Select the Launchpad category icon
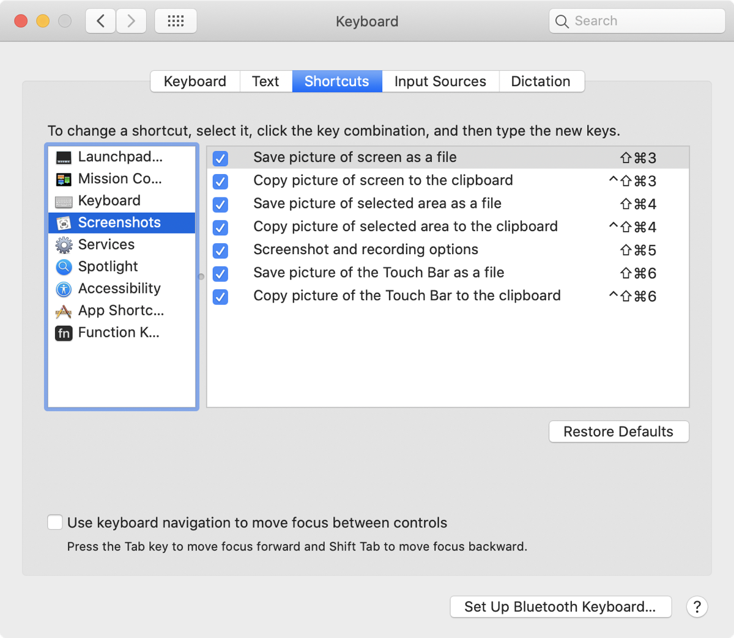The width and height of the screenshot is (734, 638). 64,158
